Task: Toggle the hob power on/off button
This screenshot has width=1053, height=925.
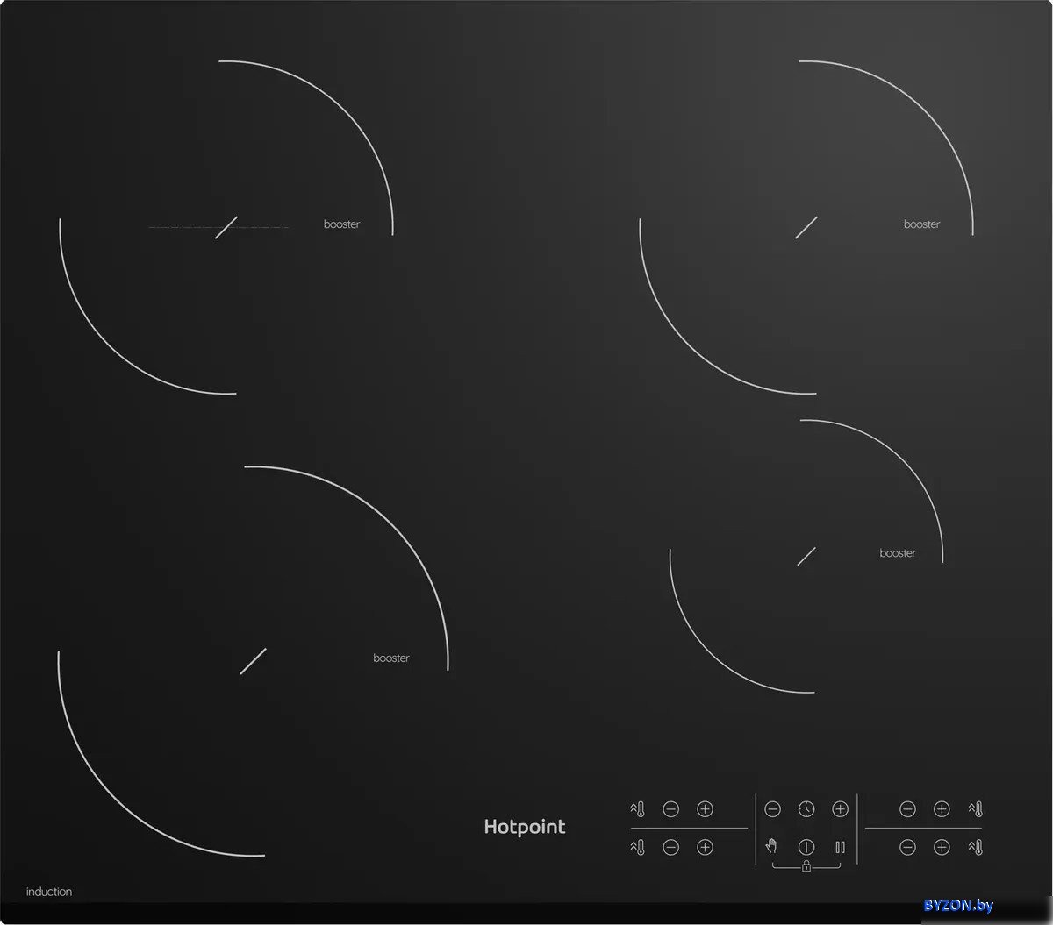Action: click(806, 847)
